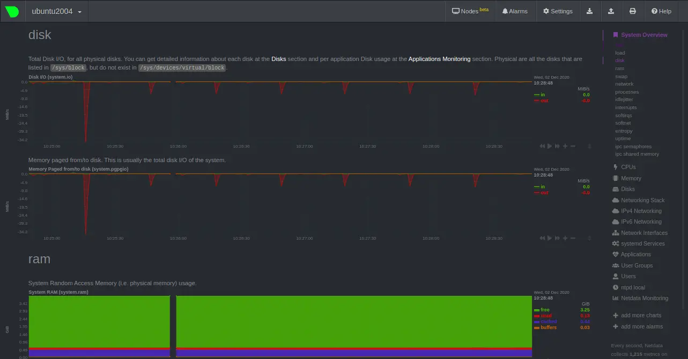Jump to 'ipc shared memory' in sidebar

click(x=637, y=154)
